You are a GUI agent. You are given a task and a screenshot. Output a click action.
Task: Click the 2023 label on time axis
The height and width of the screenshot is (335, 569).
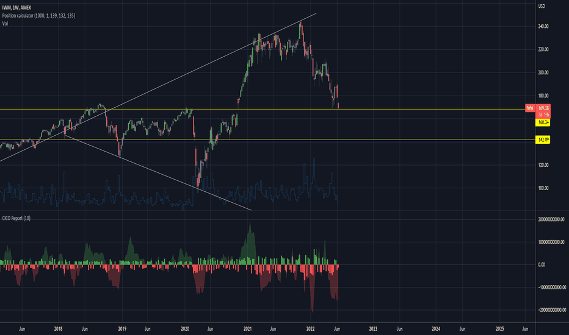coord(373,329)
